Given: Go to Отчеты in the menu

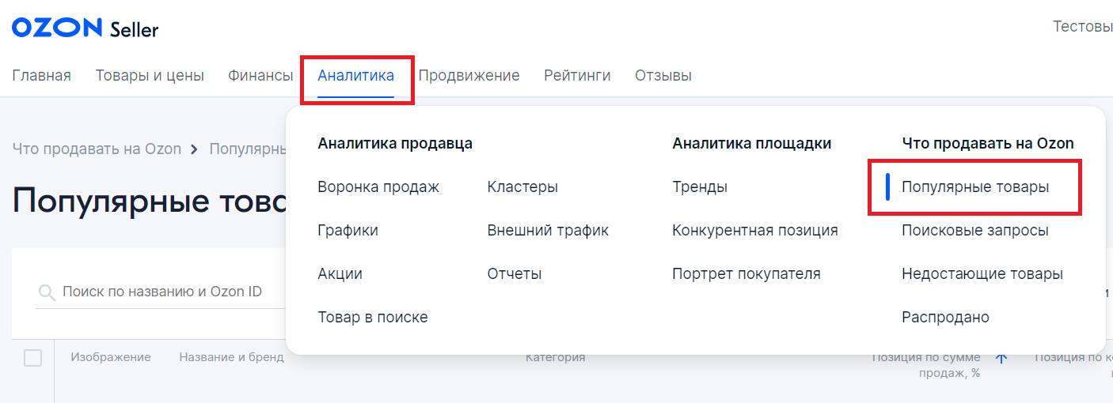Looking at the screenshot, I should tap(515, 274).
